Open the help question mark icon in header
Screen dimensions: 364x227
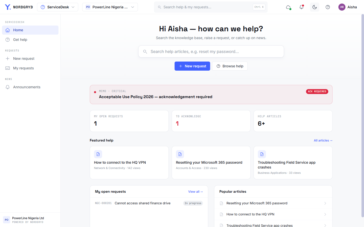tap(328, 7)
